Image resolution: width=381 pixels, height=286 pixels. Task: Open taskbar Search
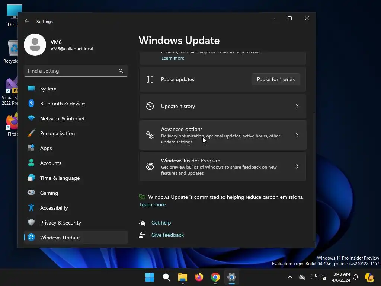tap(166, 277)
